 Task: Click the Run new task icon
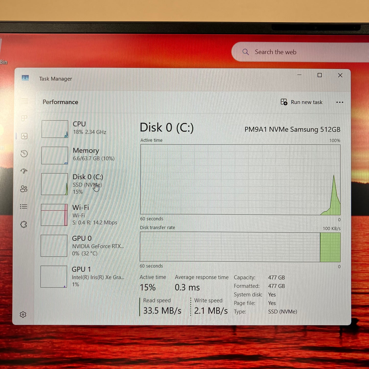[x=283, y=102]
